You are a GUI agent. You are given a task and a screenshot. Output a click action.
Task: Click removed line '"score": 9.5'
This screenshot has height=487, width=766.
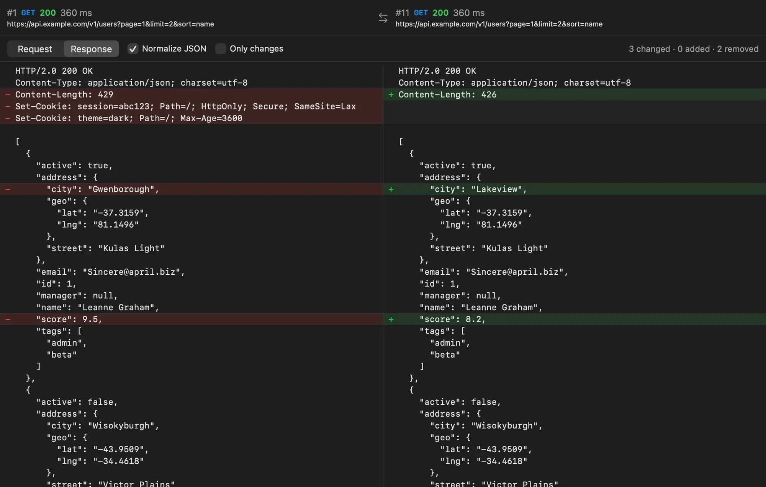191,319
